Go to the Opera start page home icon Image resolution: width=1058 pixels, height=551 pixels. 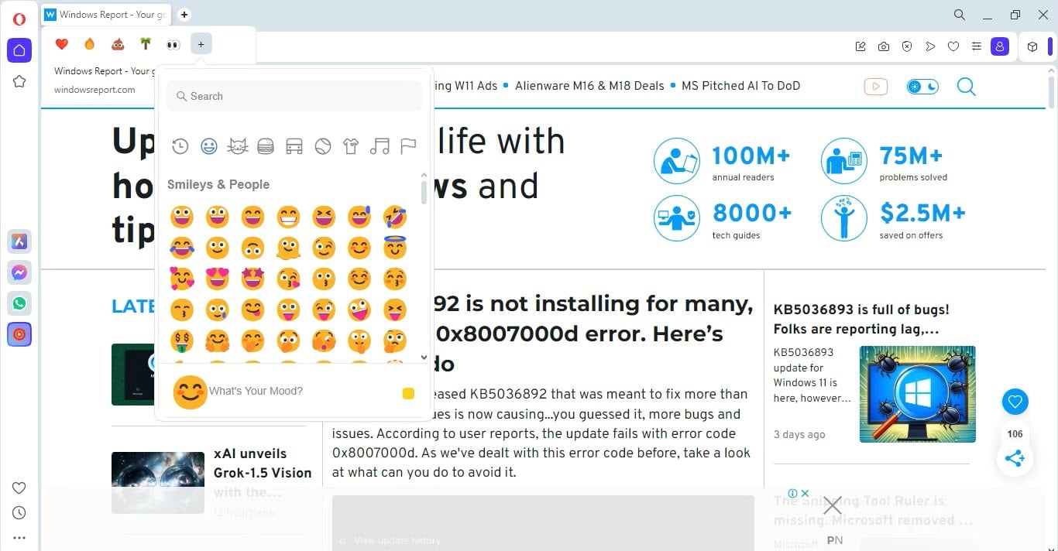point(19,50)
